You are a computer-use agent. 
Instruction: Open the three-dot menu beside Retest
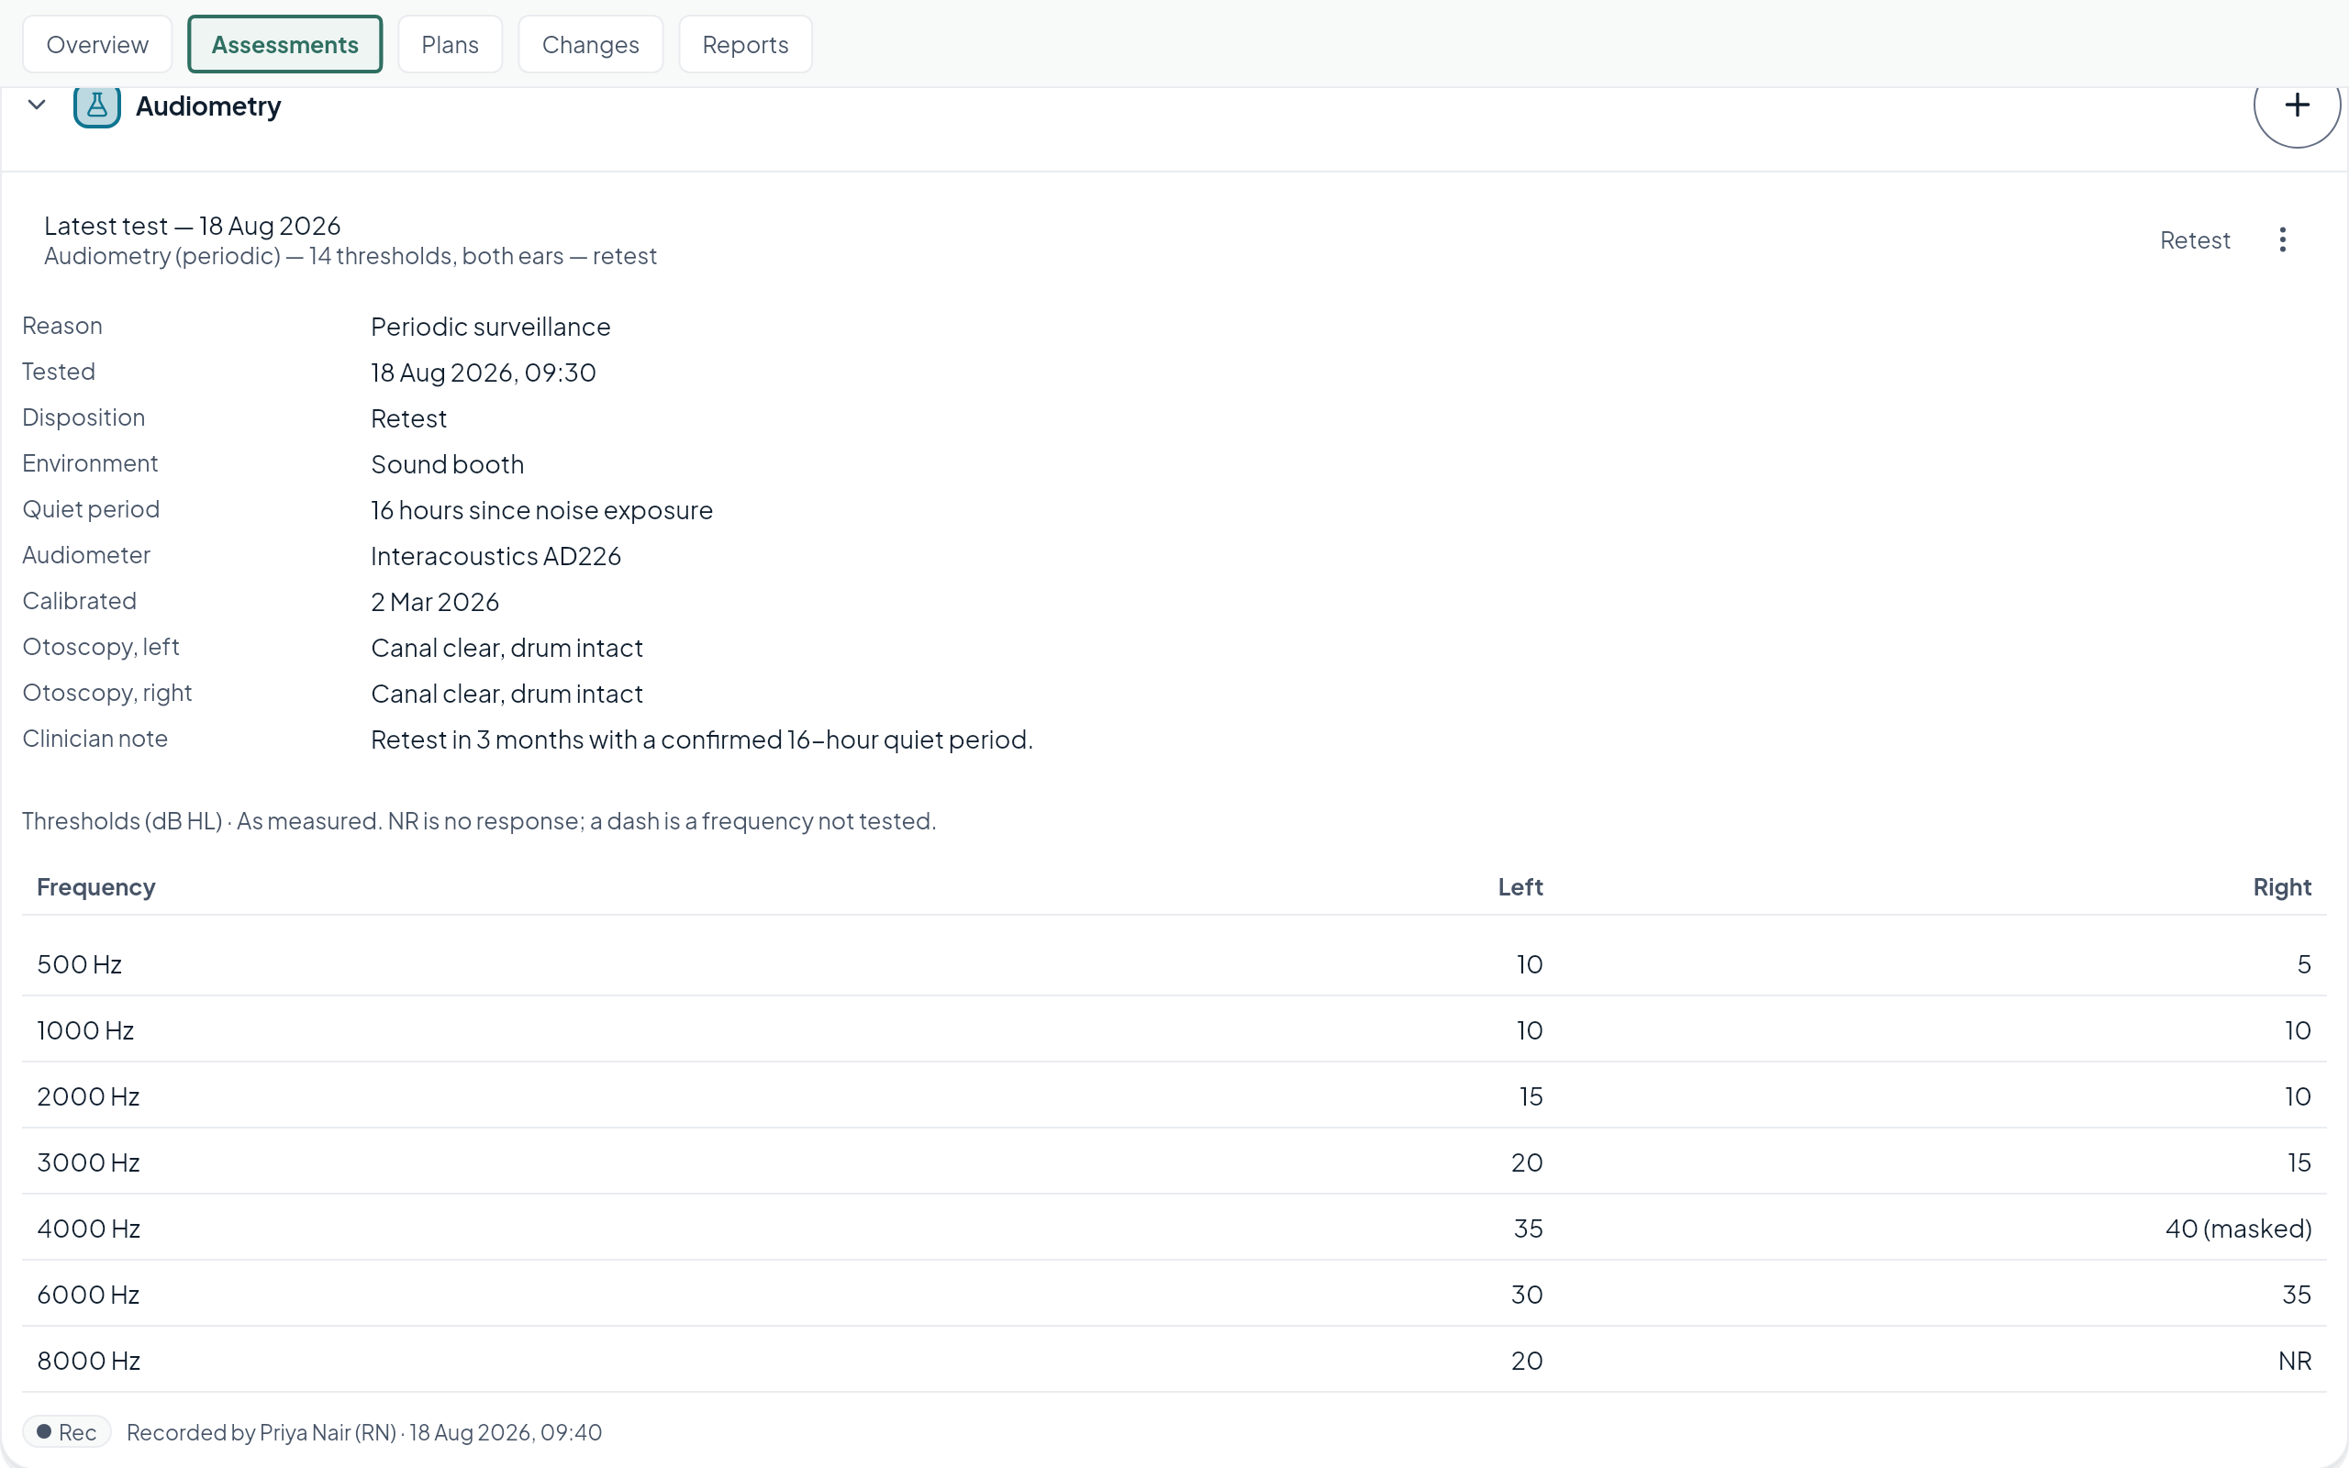coord(2283,239)
